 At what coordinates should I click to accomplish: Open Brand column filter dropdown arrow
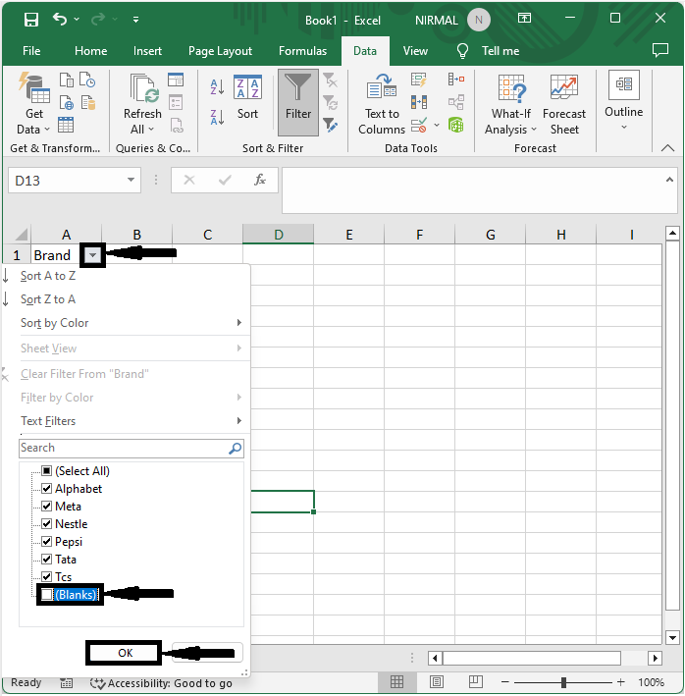[x=92, y=255]
